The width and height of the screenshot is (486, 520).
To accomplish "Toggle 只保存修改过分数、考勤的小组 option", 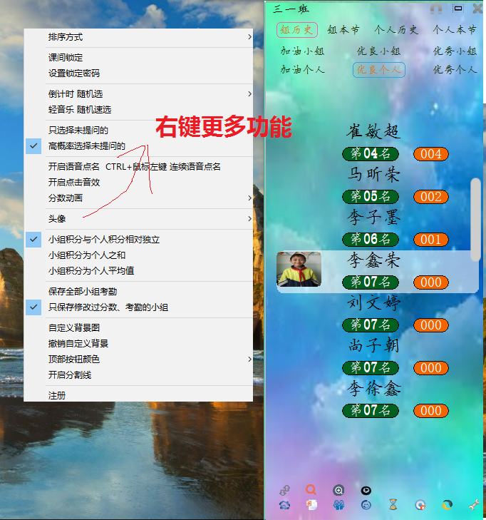I will pos(139,307).
